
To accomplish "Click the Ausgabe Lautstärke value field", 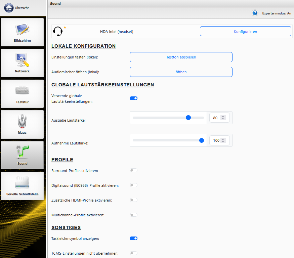I will point(215,118).
